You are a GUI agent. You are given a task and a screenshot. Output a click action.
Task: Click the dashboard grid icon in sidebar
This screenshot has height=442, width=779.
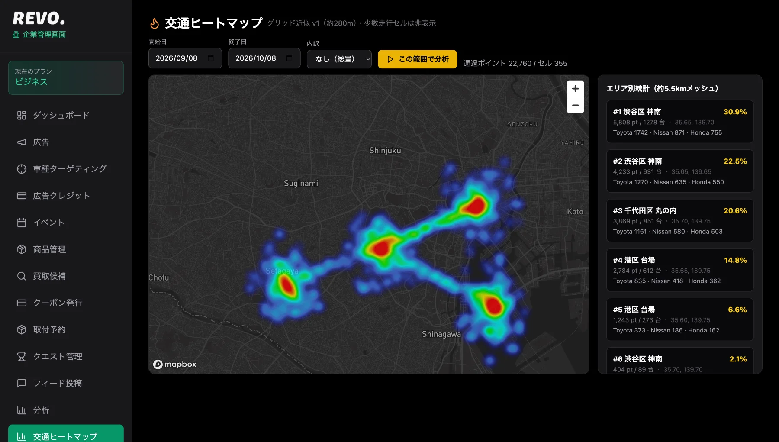coord(22,115)
